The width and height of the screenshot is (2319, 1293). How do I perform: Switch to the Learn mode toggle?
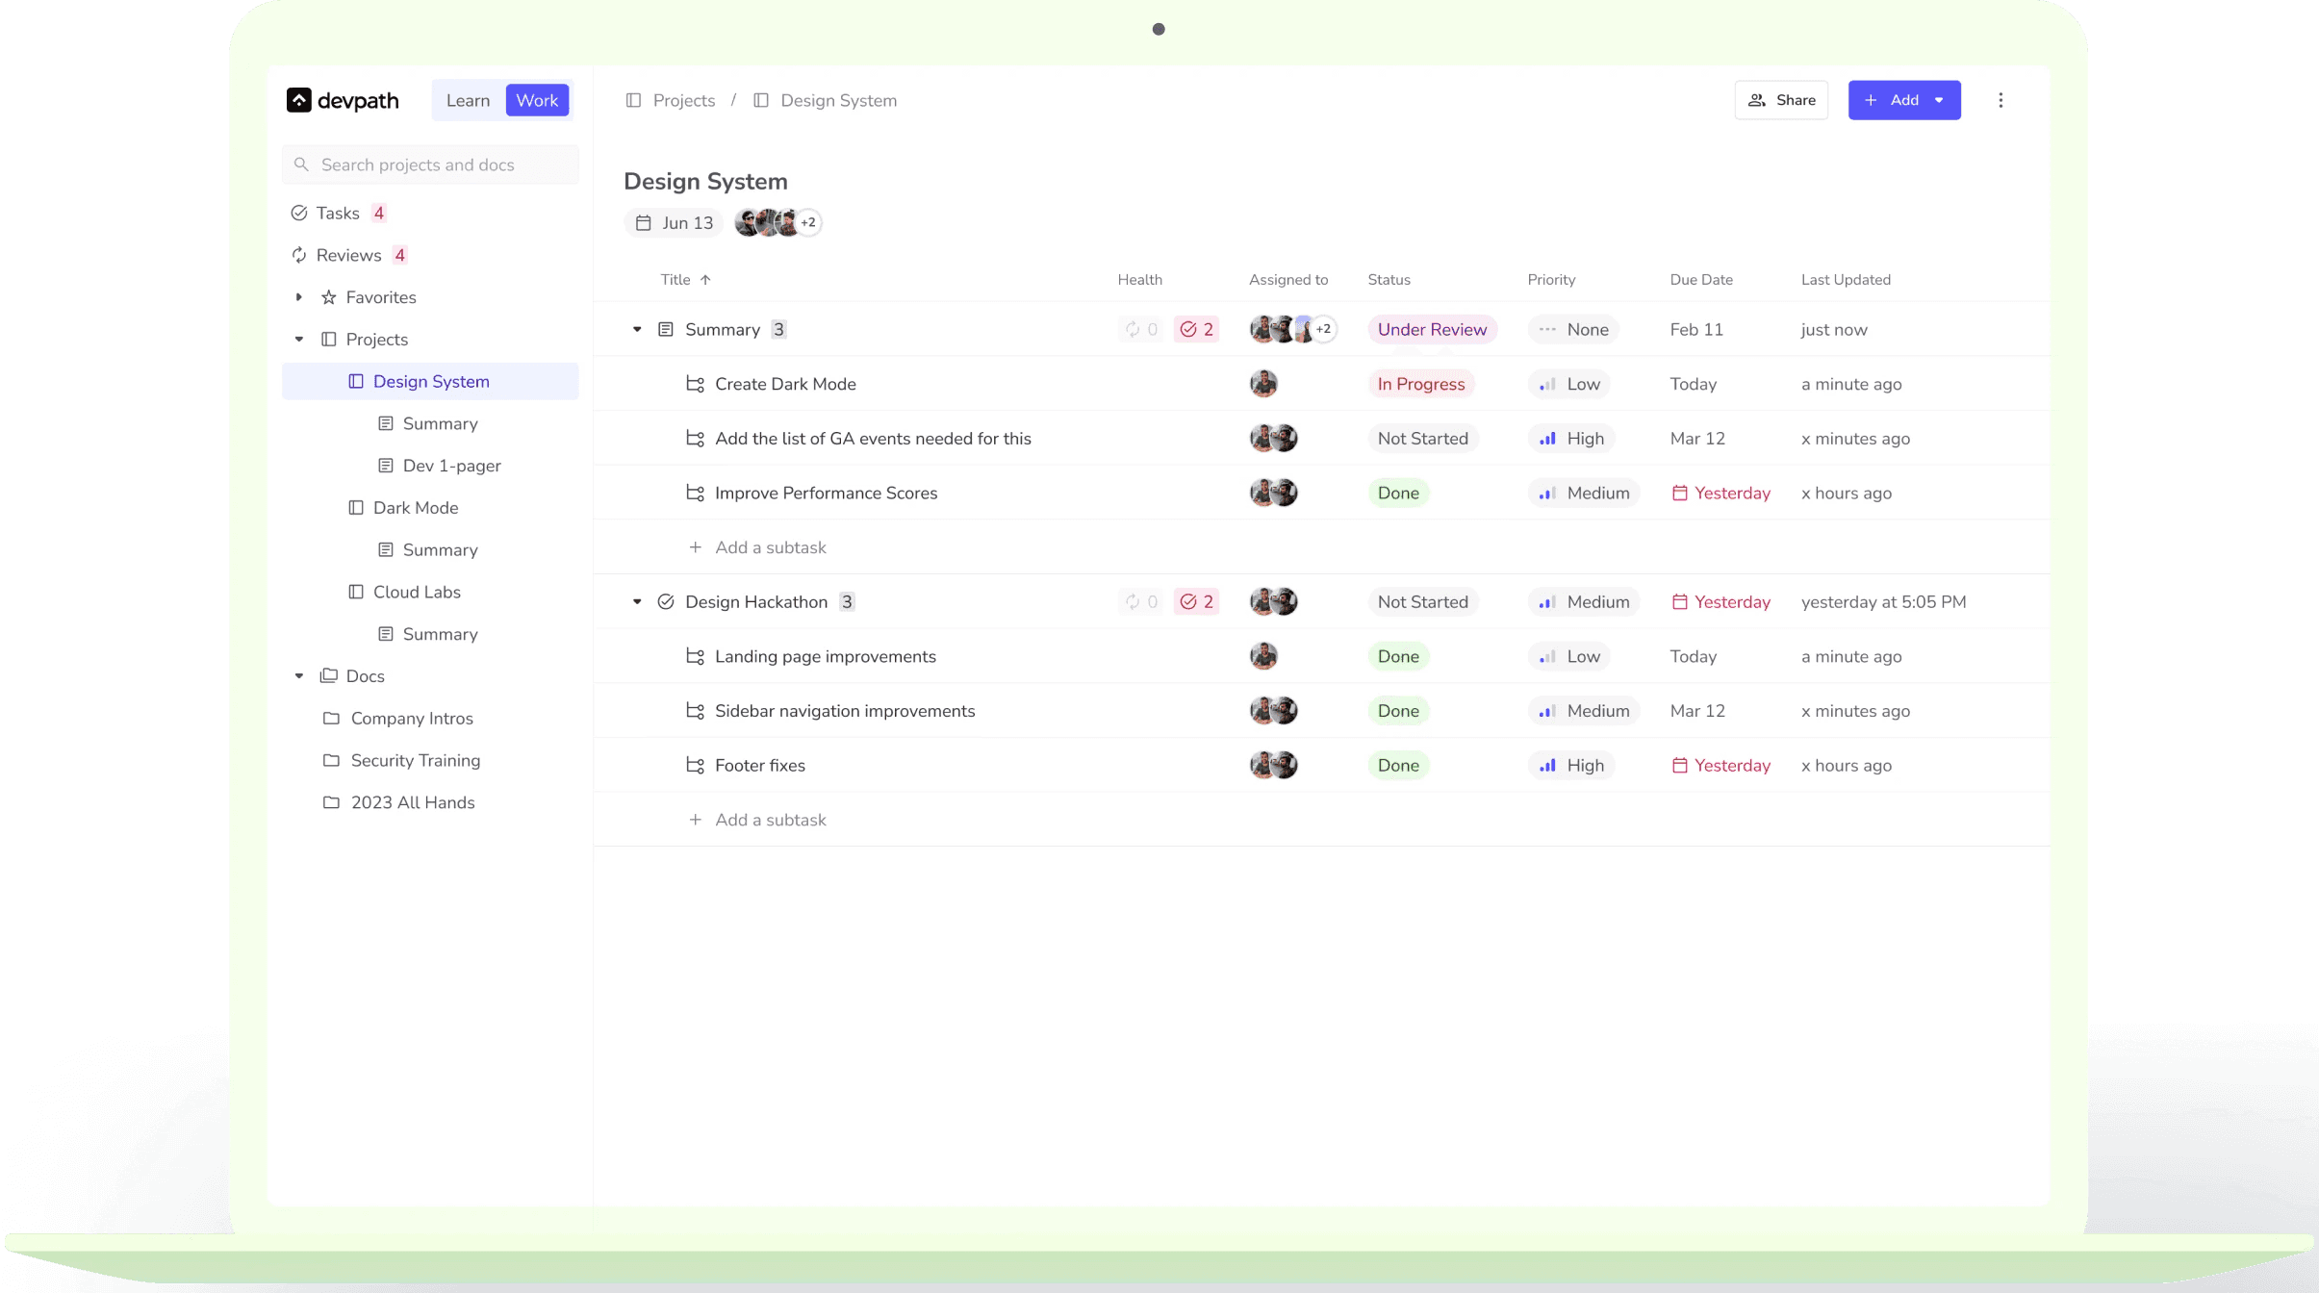click(x=468, y=100)
